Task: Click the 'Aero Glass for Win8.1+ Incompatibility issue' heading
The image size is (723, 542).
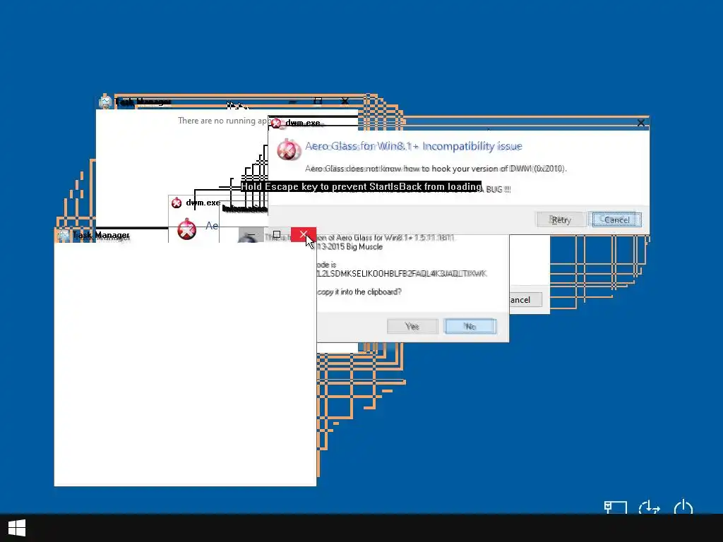Action: click(x=414, y=146)
